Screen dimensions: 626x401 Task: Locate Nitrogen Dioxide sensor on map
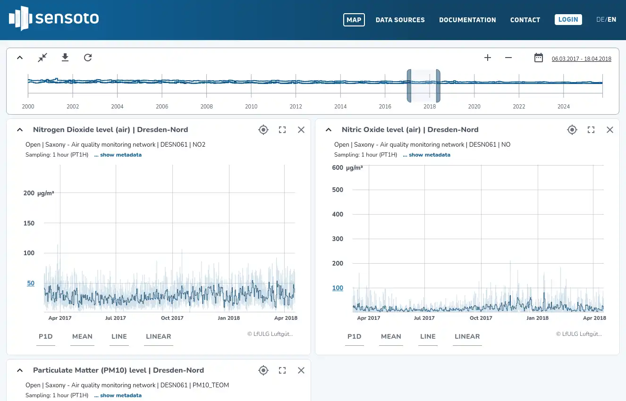pyautogui.click(x=263, y=130)
